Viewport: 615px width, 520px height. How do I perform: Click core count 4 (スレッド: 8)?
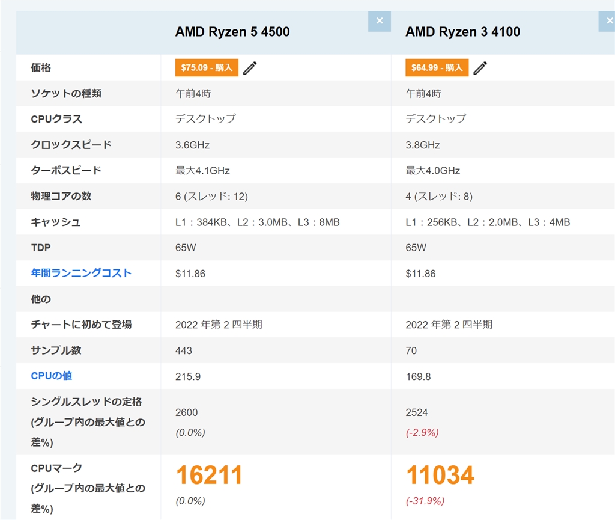(439, 196)
